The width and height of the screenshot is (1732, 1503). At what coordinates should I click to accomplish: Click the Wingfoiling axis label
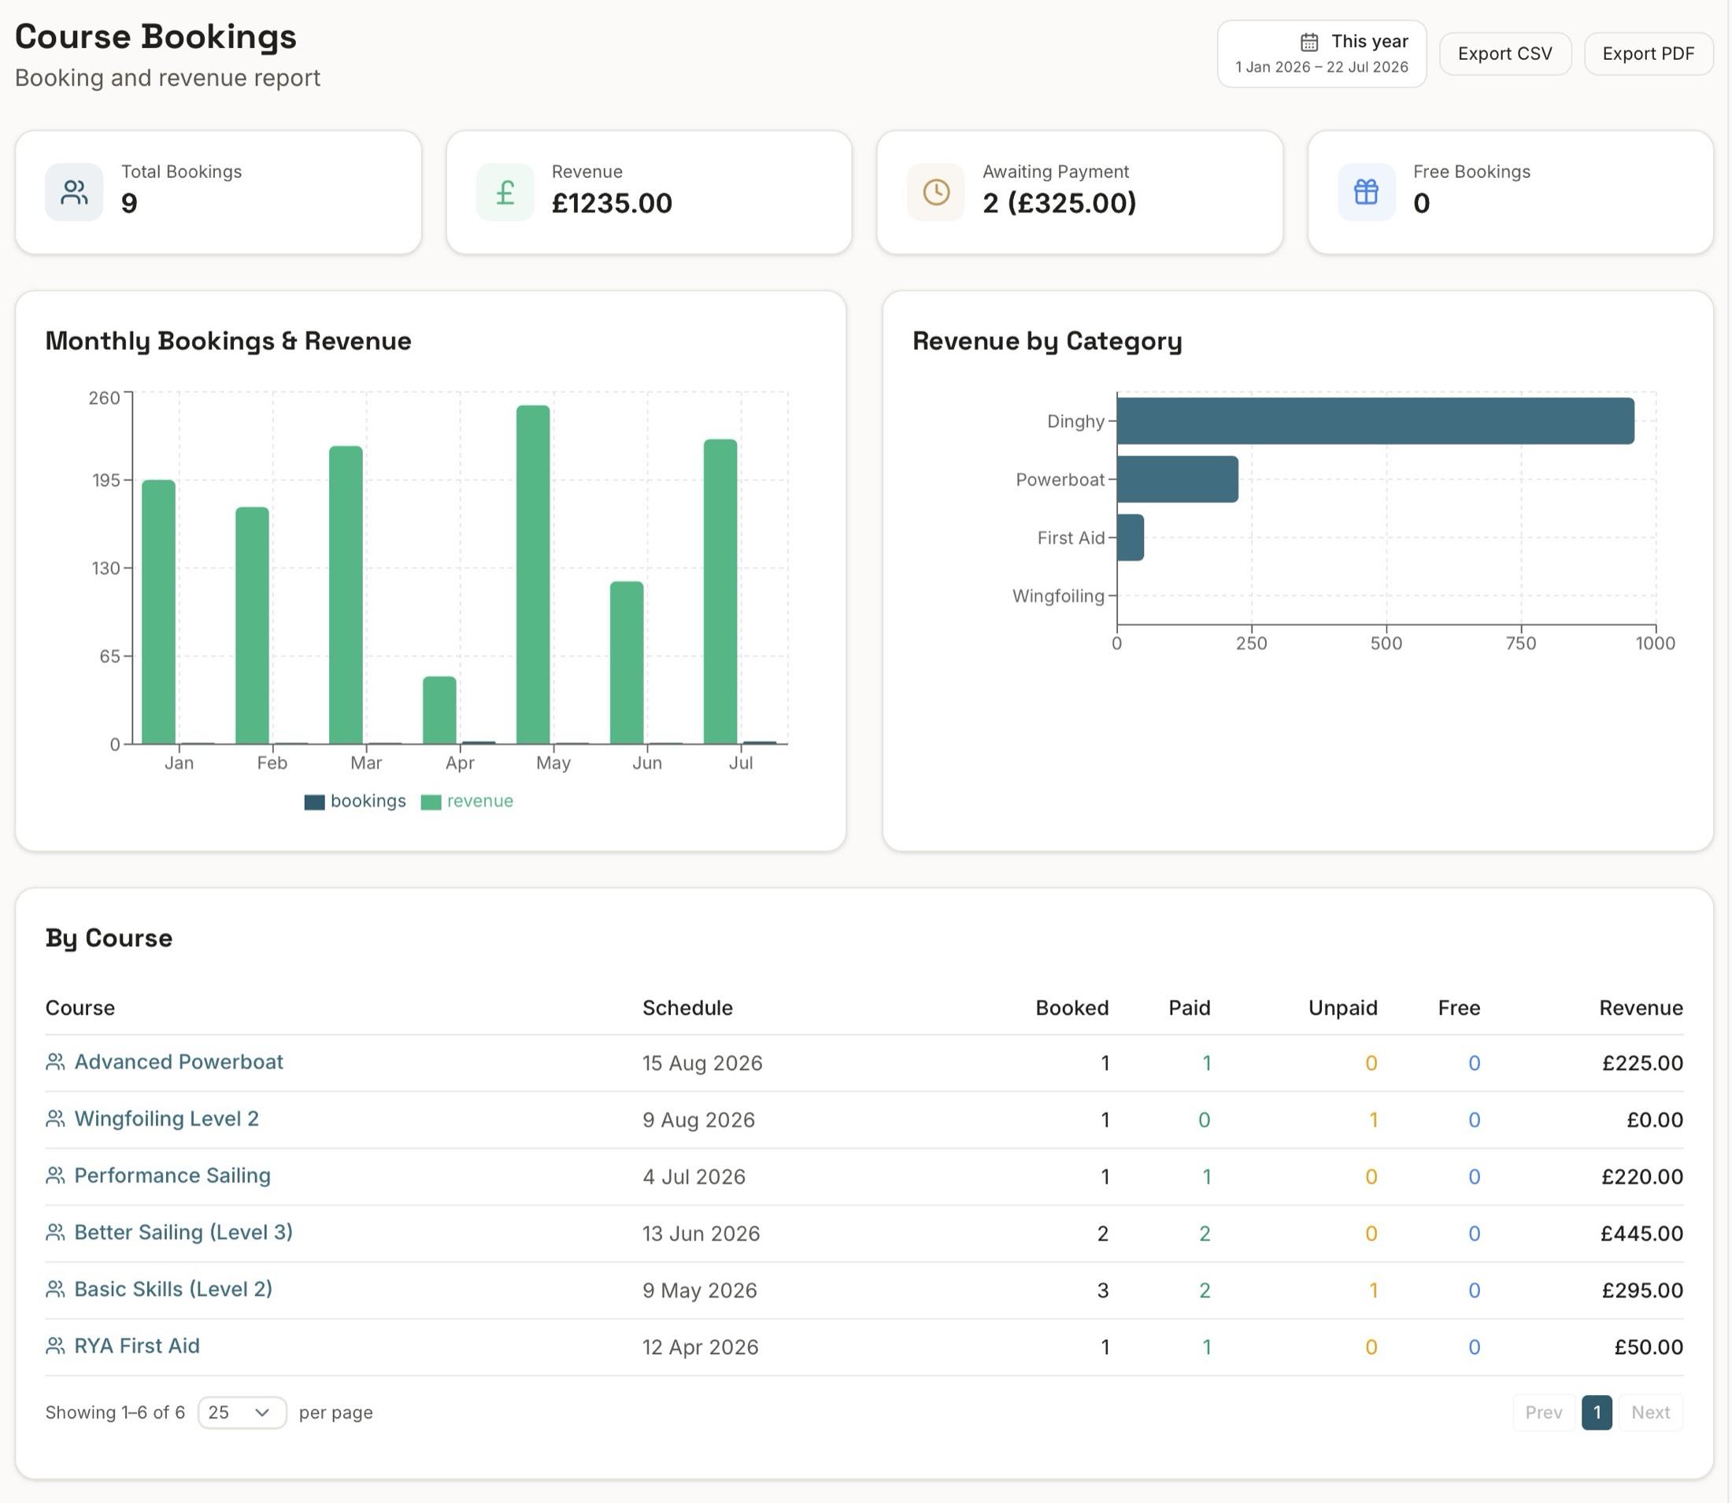(1059, 596)
